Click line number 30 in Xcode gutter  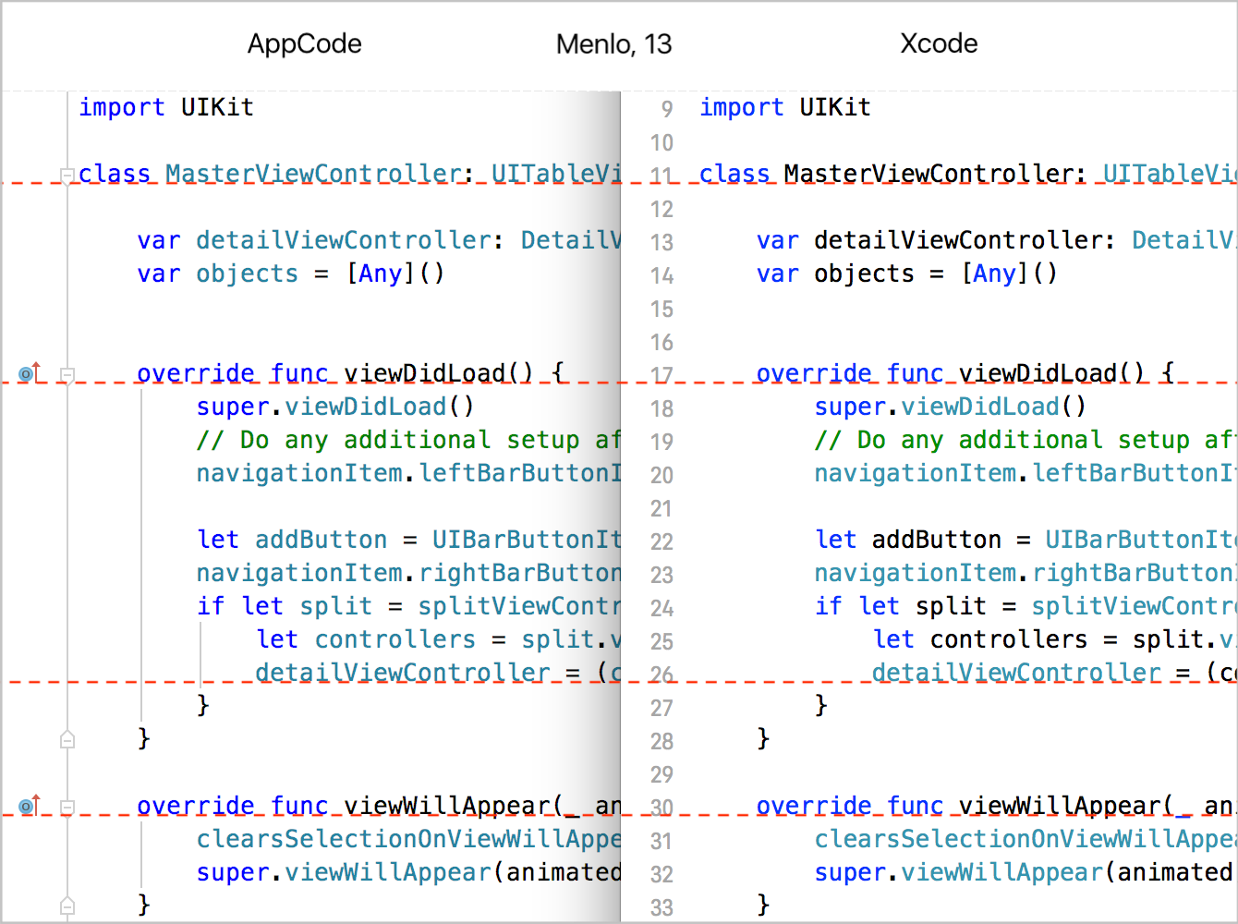point(661,808)
